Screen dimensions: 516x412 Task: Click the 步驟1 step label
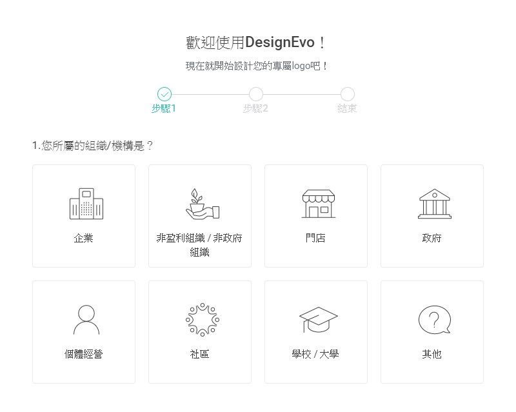coord(164,108)
